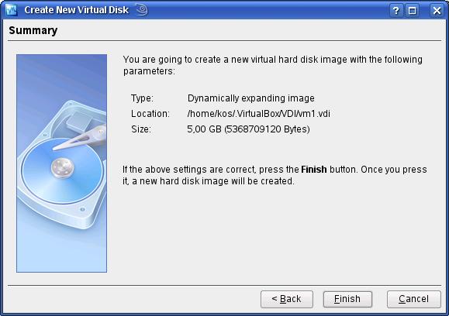The height and width of the screenshot is (316, 449).
Task: Click the 5,00 GB size value
Action: click(x=204, y=129)
